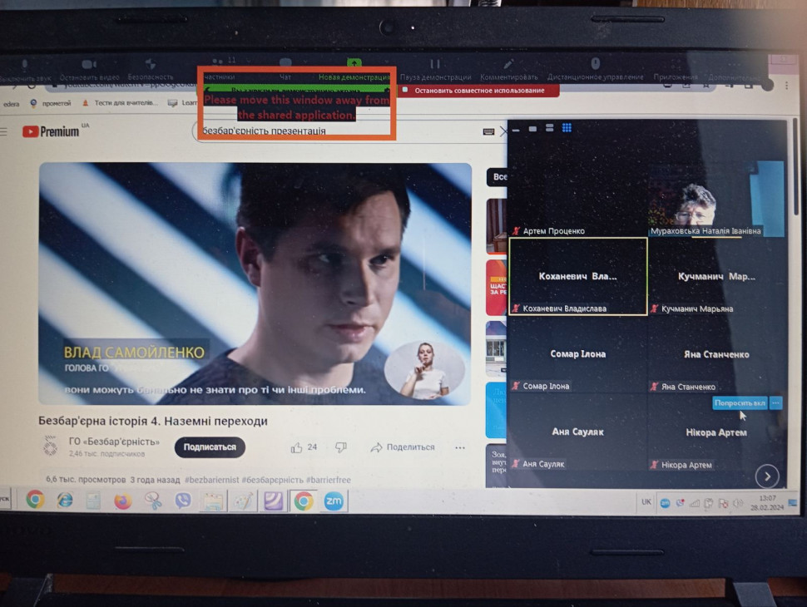Open the ГО «Безбар'єрність» channel name link

[x=114, y=442]
